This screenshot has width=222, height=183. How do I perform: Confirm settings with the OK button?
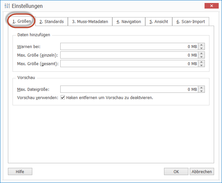[x=176, y=171]
